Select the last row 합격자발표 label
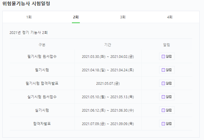The width and height of the screenshot is (204, 140). click(42, 124)
